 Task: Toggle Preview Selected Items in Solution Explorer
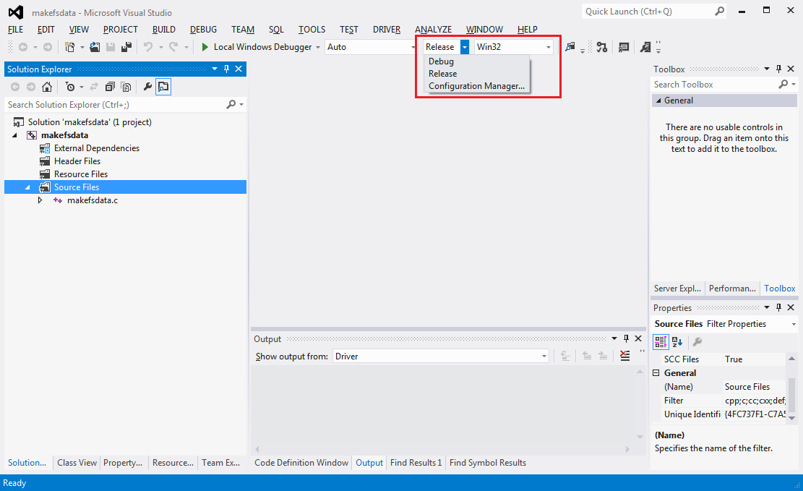pyautogui.click(x=163, y=87)
